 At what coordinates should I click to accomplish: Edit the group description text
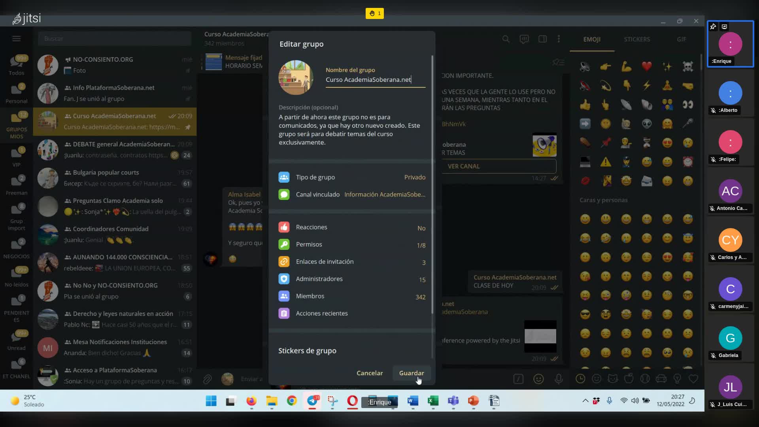tap(349, 130)
